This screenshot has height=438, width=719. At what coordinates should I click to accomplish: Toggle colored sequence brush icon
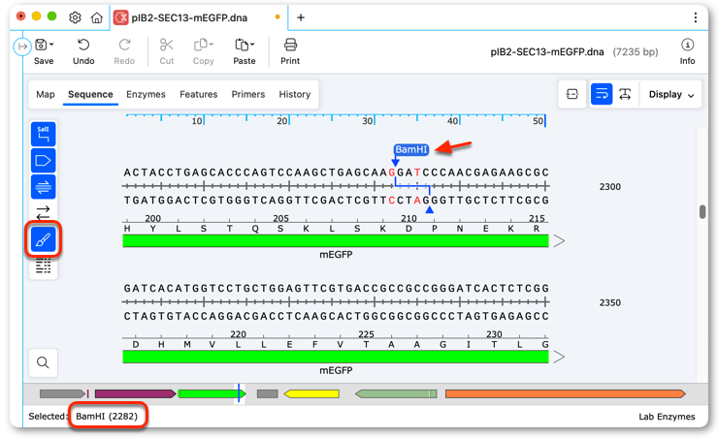(43, 239)
